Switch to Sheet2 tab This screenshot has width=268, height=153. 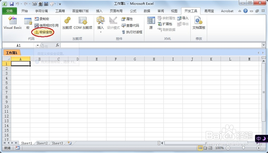click(42, 143)
